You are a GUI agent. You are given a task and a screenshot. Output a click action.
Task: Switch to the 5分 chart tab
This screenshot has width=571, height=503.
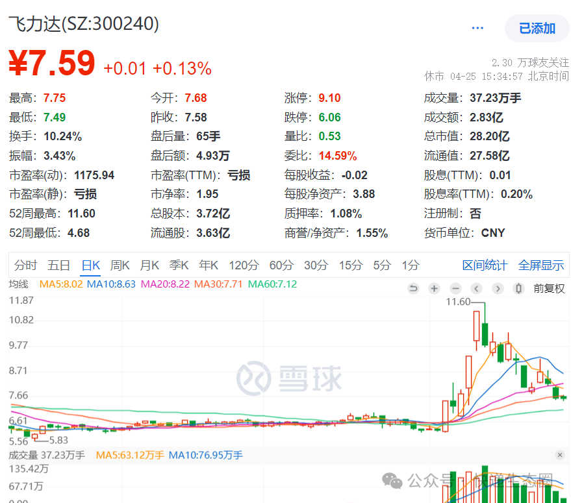(x=381, y=265)
